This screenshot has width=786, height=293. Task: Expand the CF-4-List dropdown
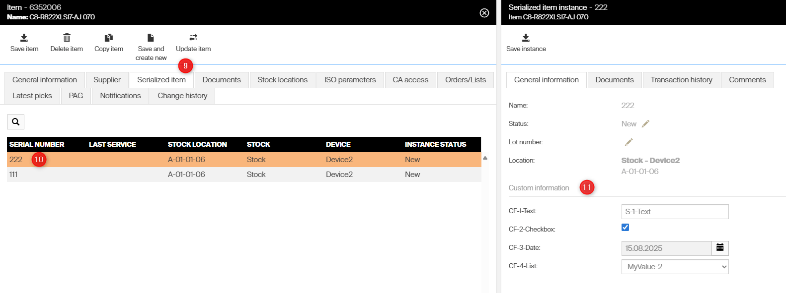tap(675, 267)
